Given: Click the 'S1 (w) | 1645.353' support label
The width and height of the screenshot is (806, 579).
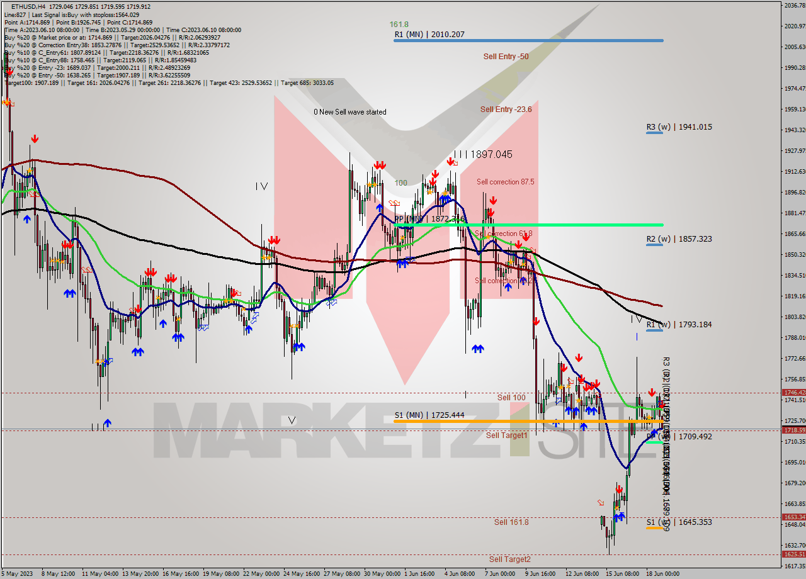Looking at the screenshot, I should pyautogui.click(x=679, y=522).
